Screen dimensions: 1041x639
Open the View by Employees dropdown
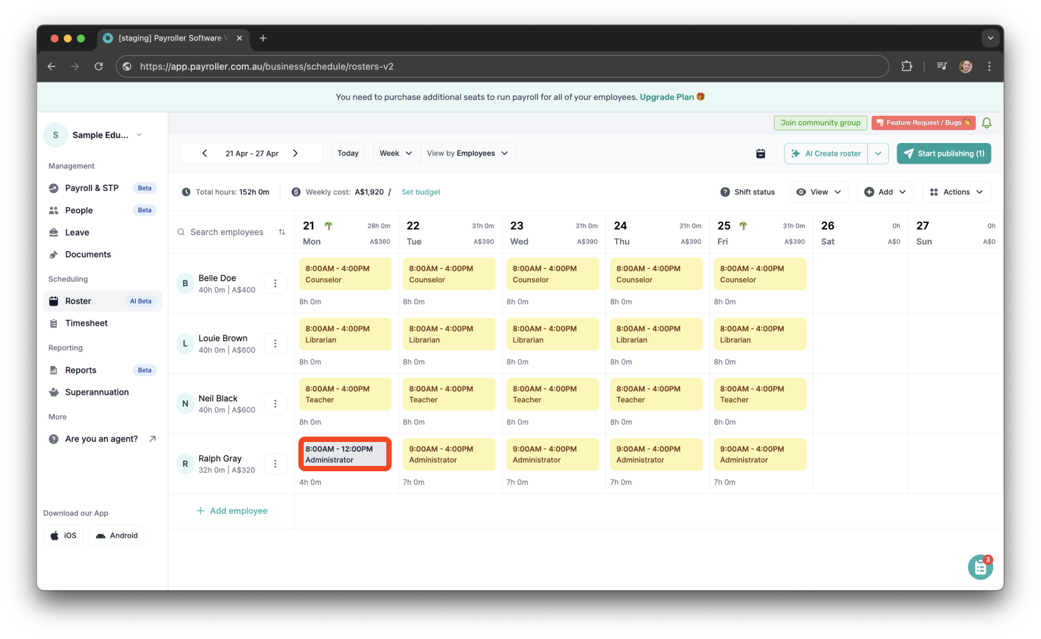tap(468, 152)
